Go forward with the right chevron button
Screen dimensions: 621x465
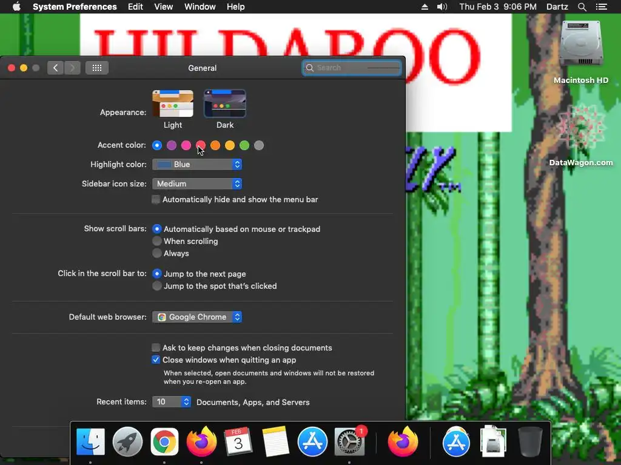click(72, 68)
